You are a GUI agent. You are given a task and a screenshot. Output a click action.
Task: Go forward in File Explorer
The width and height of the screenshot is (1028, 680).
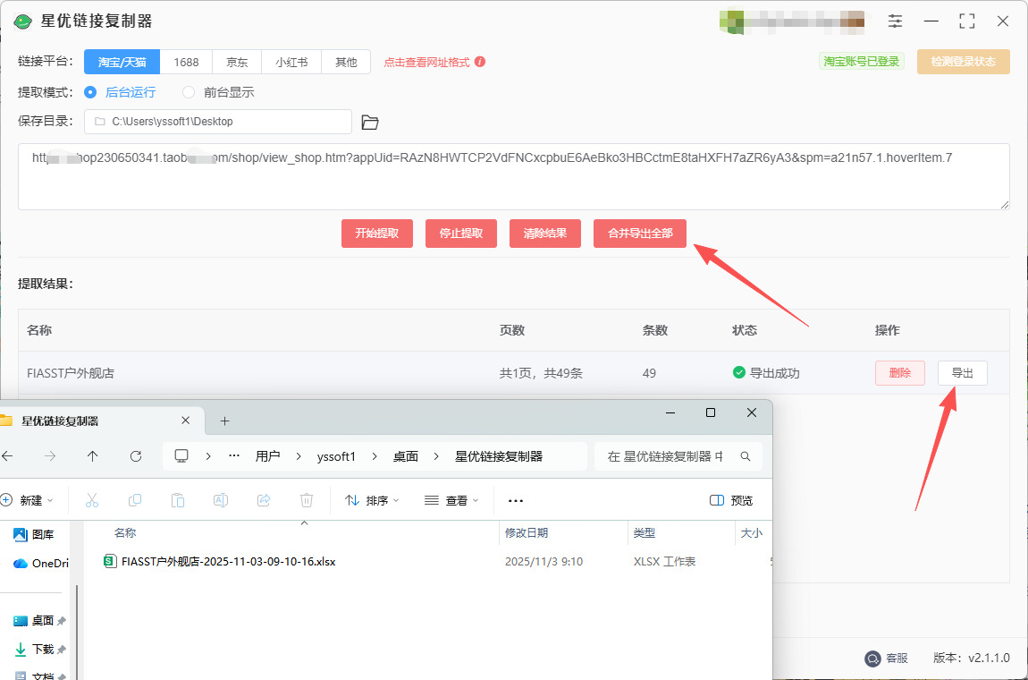pyautogui.click(x=50, y=456)
